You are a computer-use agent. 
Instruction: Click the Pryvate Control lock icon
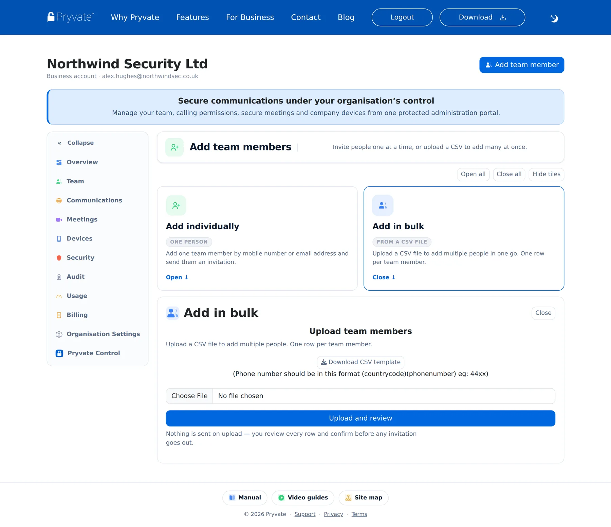(59, 353)
